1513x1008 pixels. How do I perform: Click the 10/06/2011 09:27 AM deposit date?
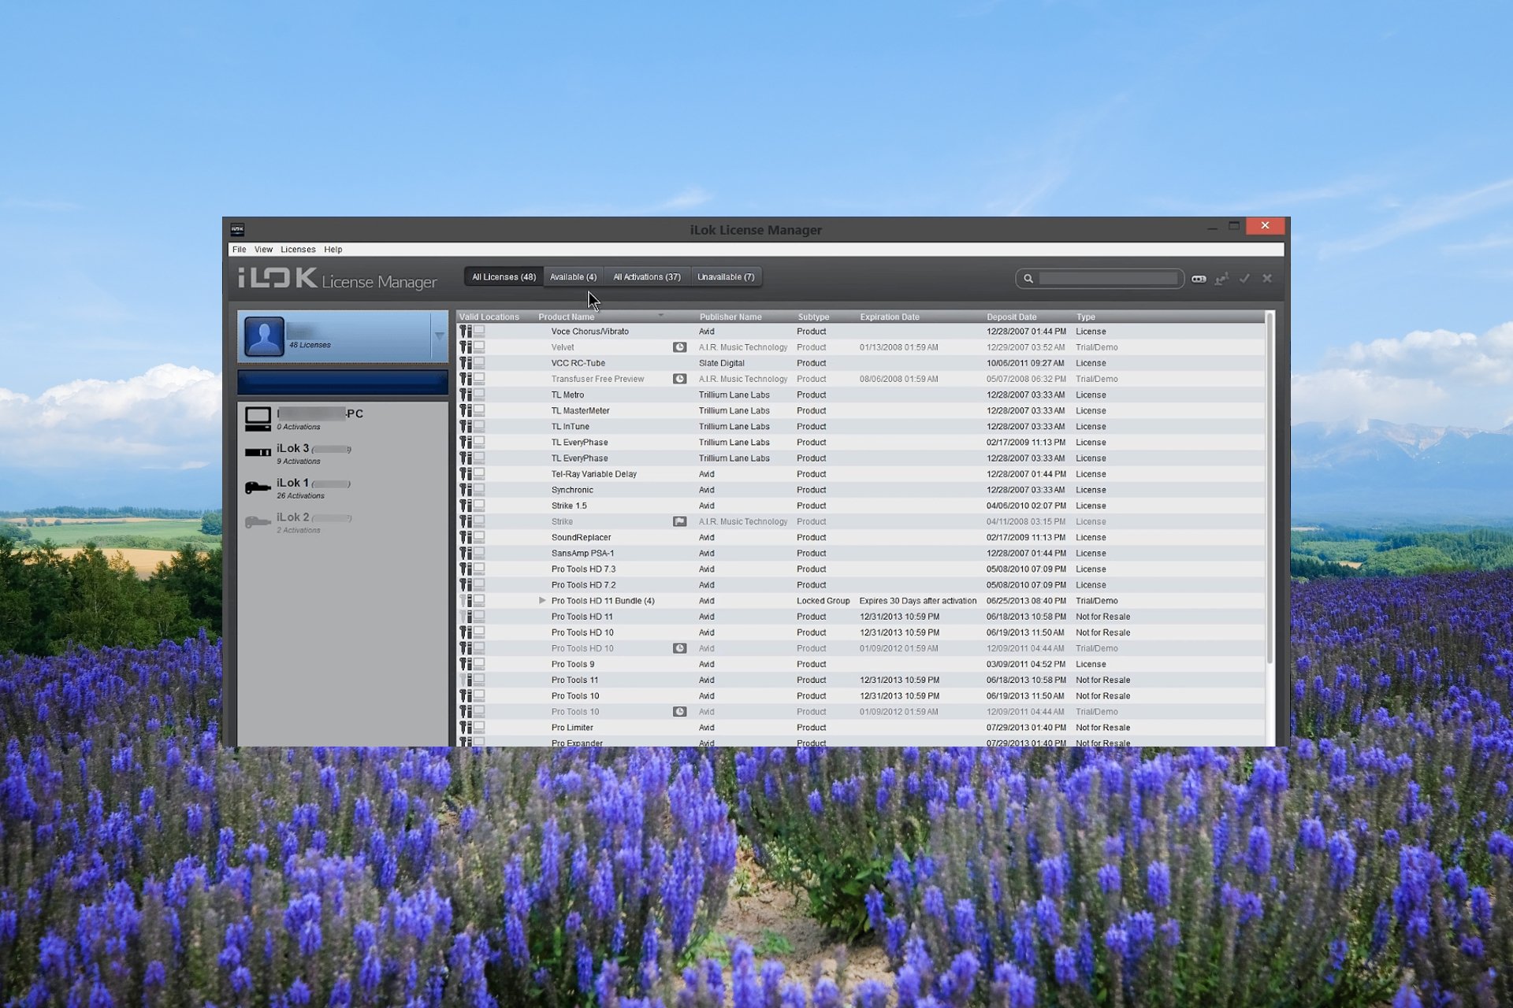tap(1025, 363)
